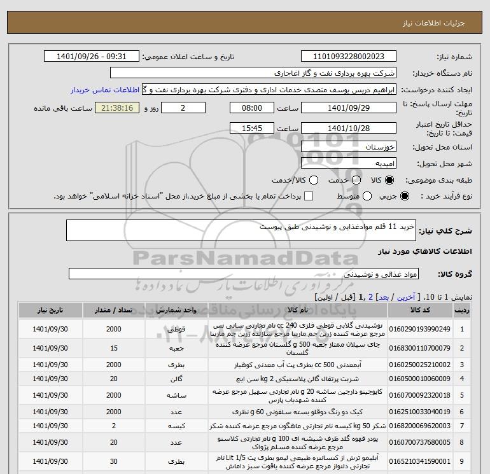Click the announcement date and time field
The width and height of the screenshot is (490, 474).
91,56
